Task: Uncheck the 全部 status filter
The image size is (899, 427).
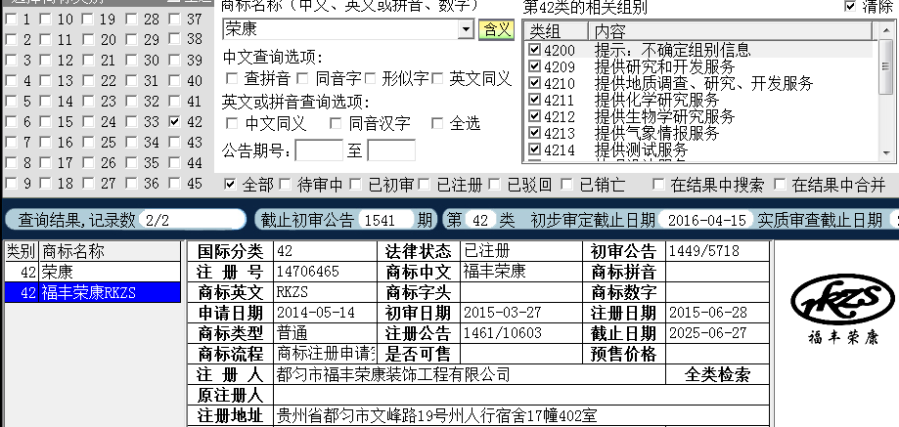Action: click(x=230, y=185)
